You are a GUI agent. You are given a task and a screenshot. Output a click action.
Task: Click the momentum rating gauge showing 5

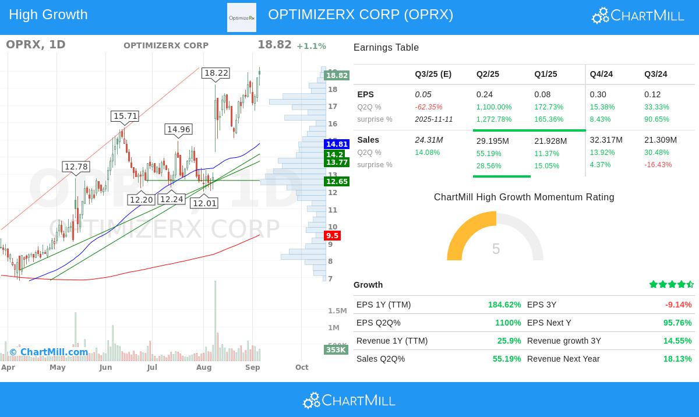pos(495,236)
